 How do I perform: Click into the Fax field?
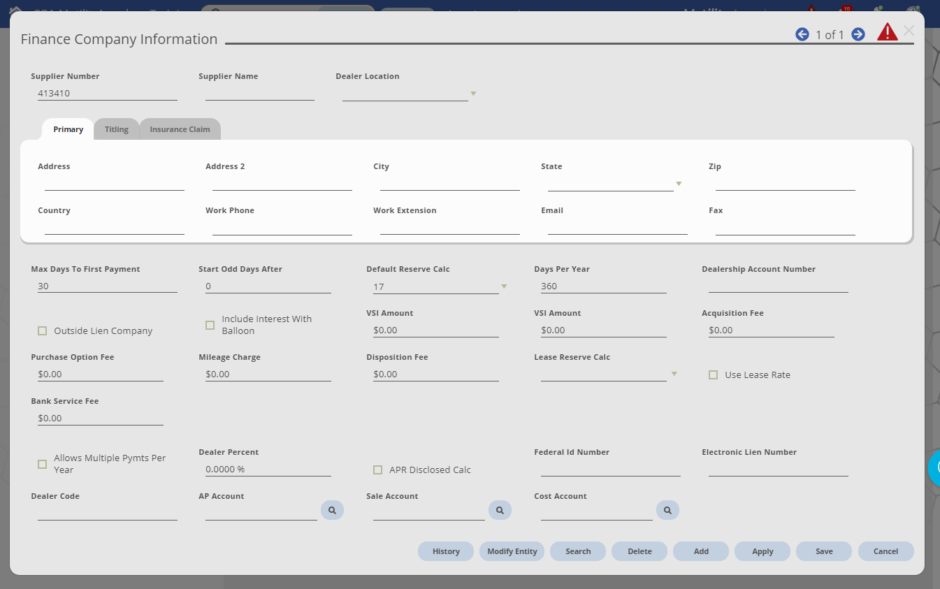tap(786, 227)
